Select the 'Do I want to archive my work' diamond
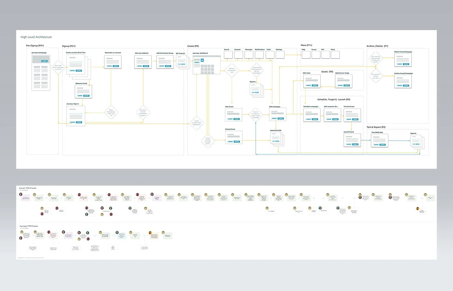453x291 pixels. click(375, 76)
